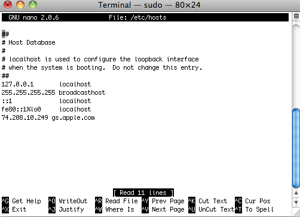
Task: Click the 'File: /etc/hosts' header text
Action: pos(137,17)
